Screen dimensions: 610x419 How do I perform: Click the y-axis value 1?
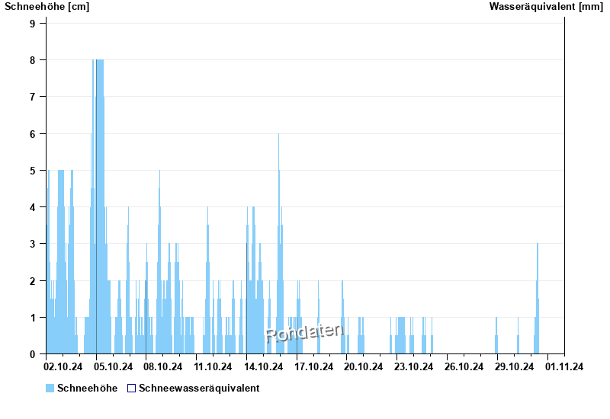[32, 318]
